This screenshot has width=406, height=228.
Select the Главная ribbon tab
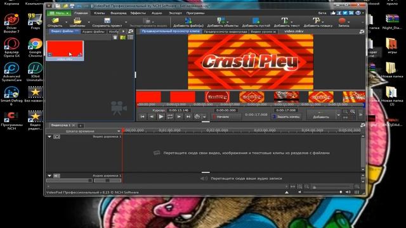pos(81,13)
